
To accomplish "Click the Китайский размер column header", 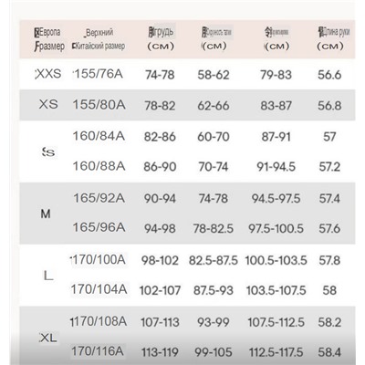I will pos(99,39).
